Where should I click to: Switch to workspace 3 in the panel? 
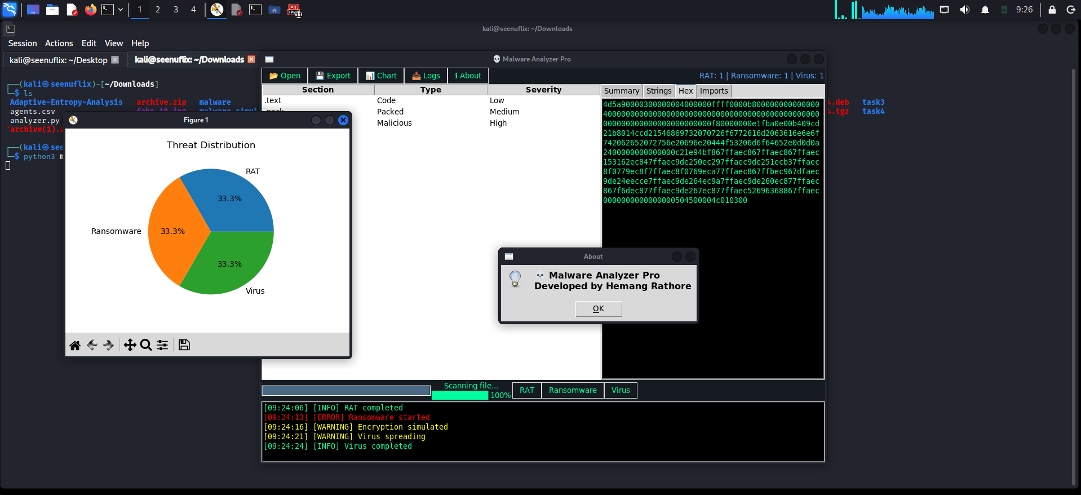(x=176, y=10)
